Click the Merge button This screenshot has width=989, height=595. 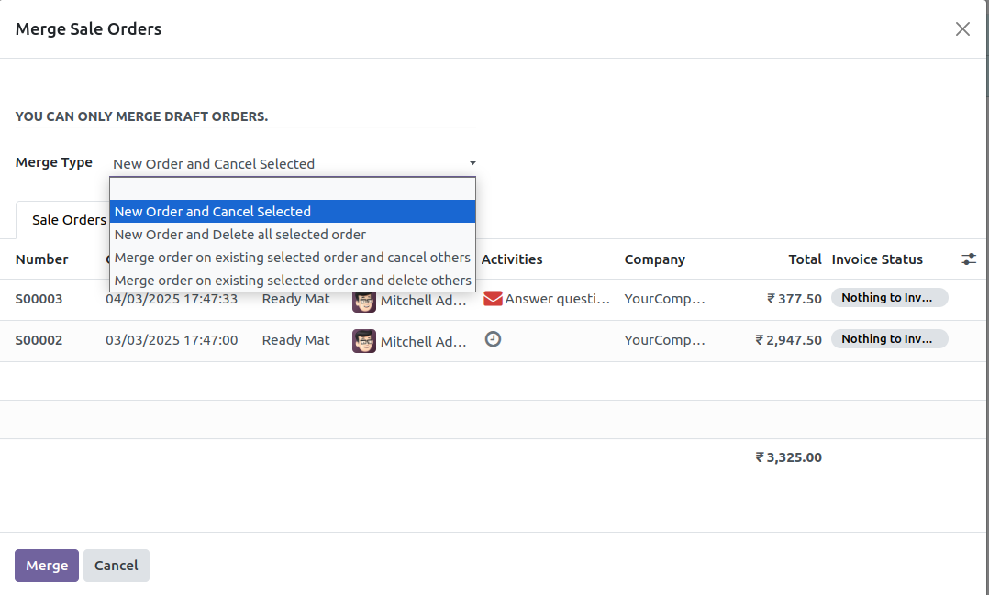(46, 565)
